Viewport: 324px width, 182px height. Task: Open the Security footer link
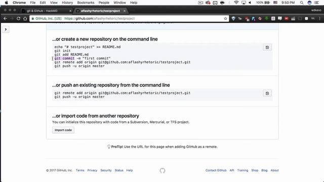click(106, 170)
